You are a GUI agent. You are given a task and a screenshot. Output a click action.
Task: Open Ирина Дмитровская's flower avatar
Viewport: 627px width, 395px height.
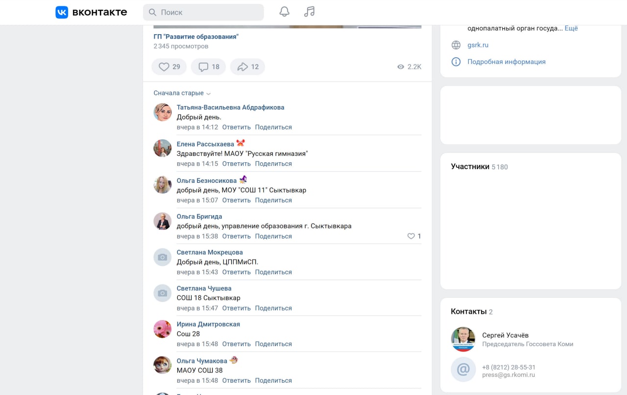pos(163,329)
